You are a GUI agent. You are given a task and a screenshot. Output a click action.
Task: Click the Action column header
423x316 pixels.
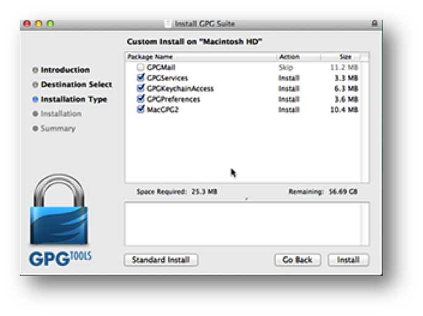(x=299, y=57)
